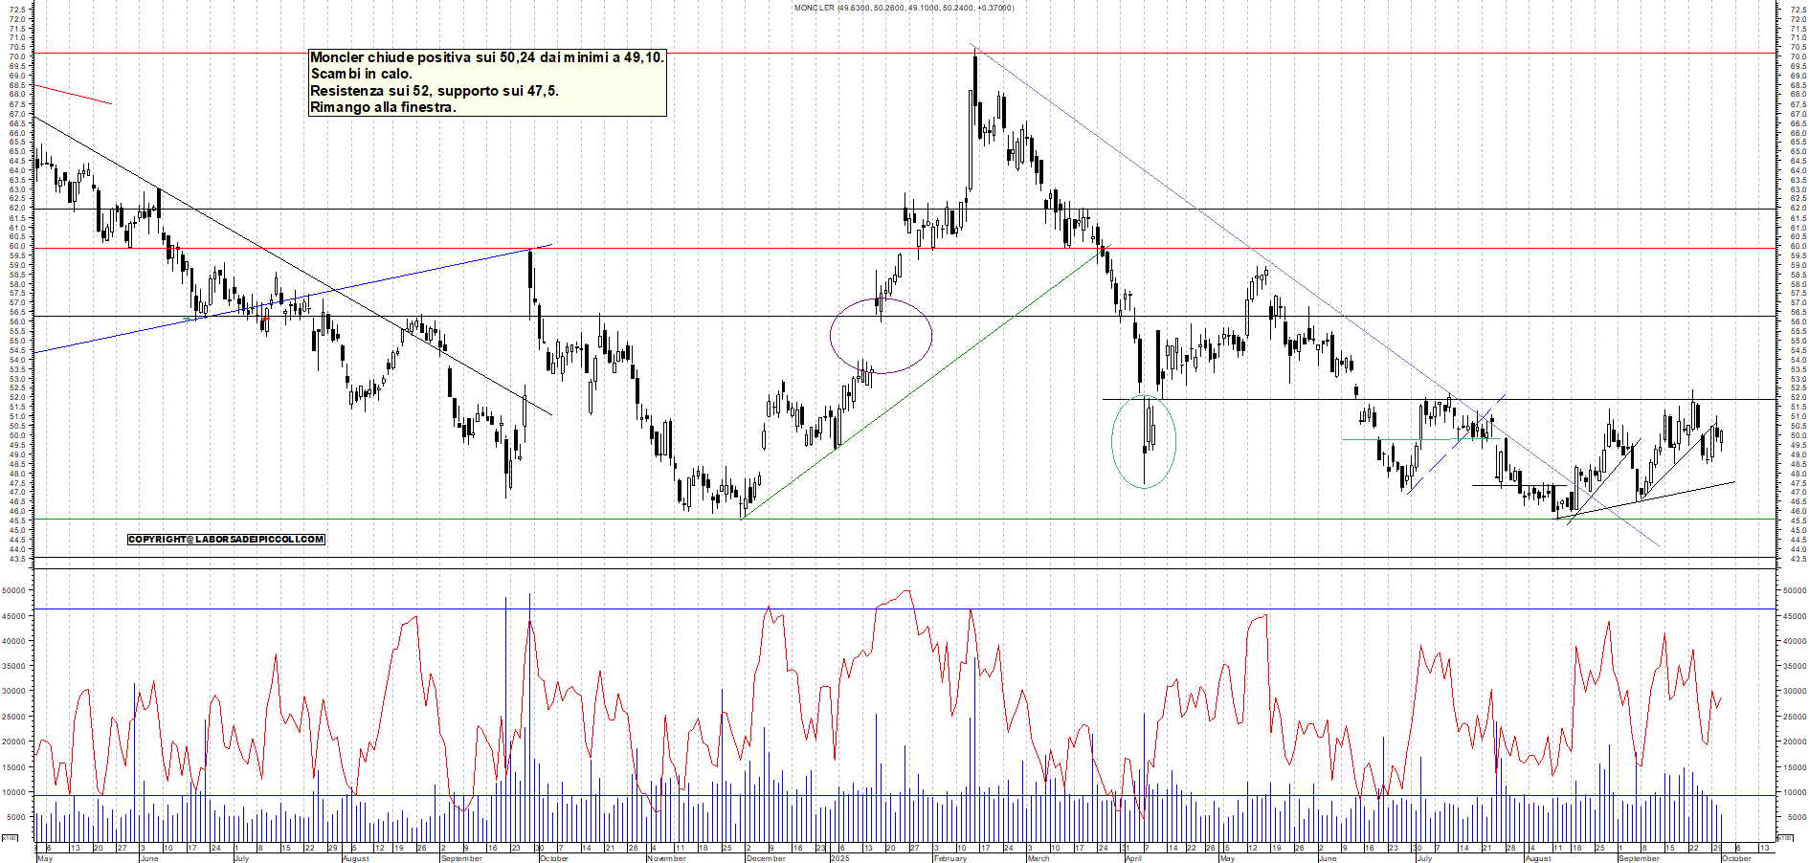Click the October label at far right of axis
This screenshot has height=863, width=1809.
tap(1736, 858)
